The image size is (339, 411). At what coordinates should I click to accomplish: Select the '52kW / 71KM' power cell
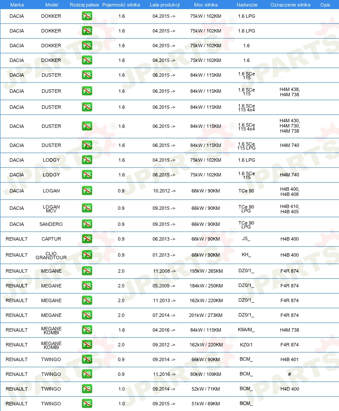click(x=205, y=389)
